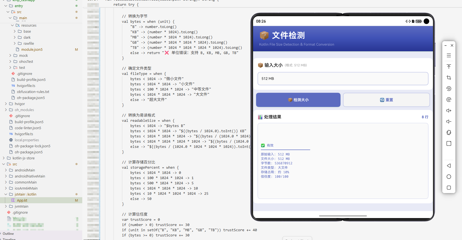This screenshot has width=462, height=240.
Task: Click the emulator volume up icon
Action: click(449, 111)
